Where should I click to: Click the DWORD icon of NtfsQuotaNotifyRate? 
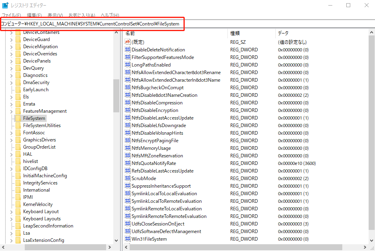[x=128, y=163]
